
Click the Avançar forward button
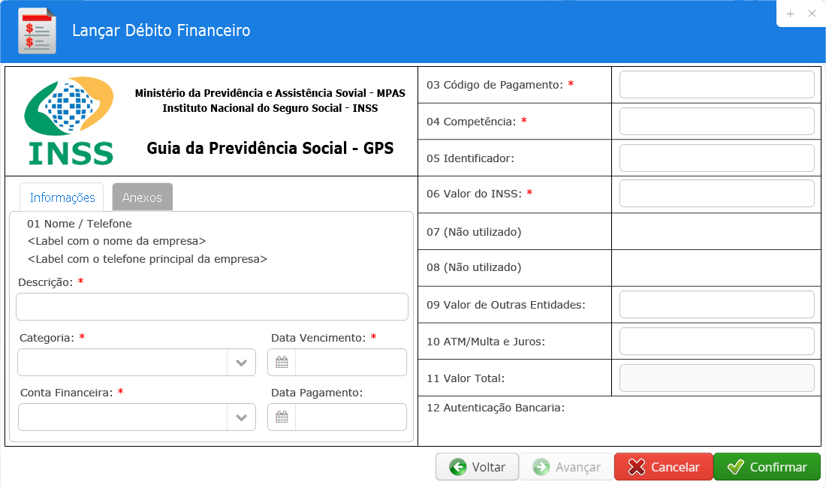tap(567, 467)
